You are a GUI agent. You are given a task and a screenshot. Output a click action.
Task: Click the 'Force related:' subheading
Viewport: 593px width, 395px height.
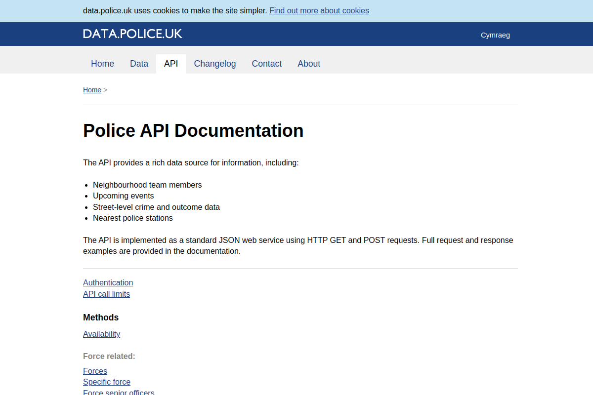(109, 356)
